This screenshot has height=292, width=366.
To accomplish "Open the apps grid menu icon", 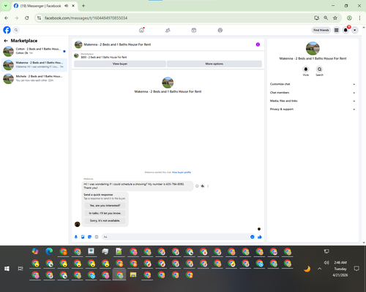I will pyautogui.click(x=336, y=30).
